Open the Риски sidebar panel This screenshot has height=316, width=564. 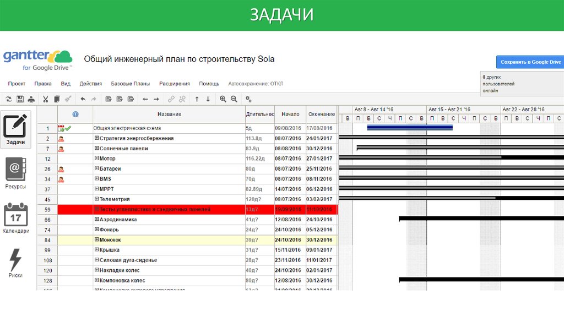click(x=15, y=262)
